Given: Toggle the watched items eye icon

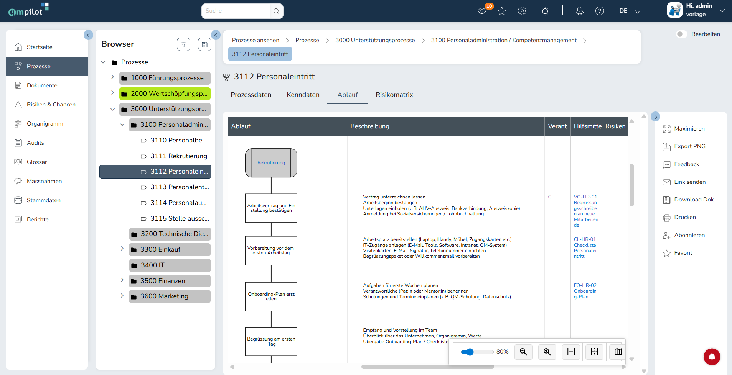Looking at the screenshot, I should (482, 11).
